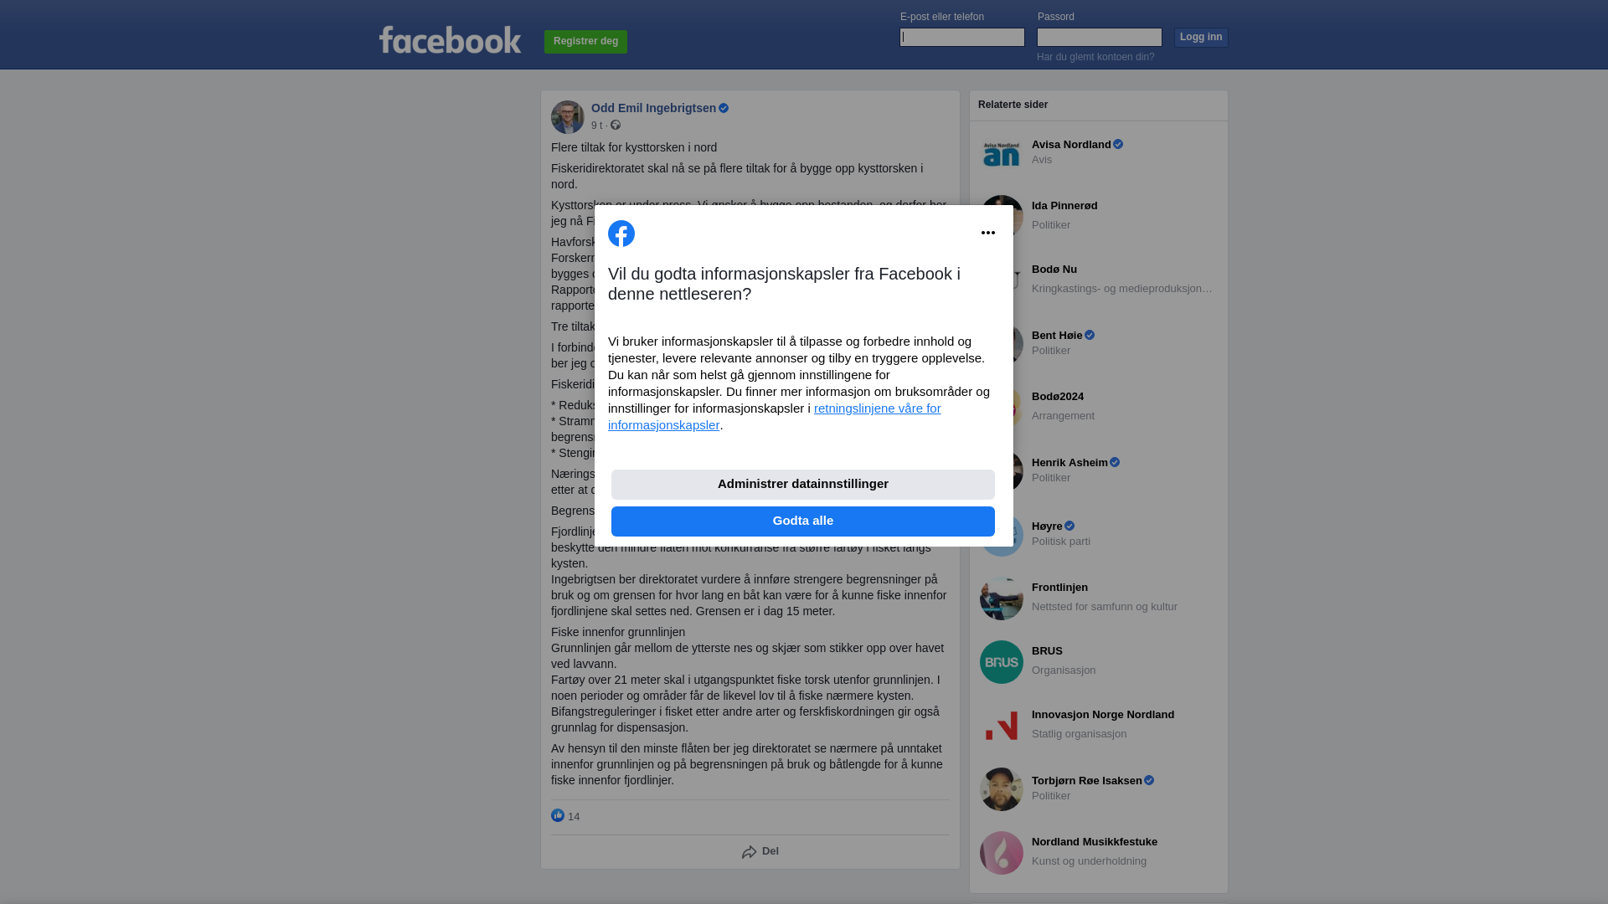This screenshot has width=1608, height=904.
Task: Open Odd Emil Ingebrigtsen profile picture
Action: click(x=568, y=117)
